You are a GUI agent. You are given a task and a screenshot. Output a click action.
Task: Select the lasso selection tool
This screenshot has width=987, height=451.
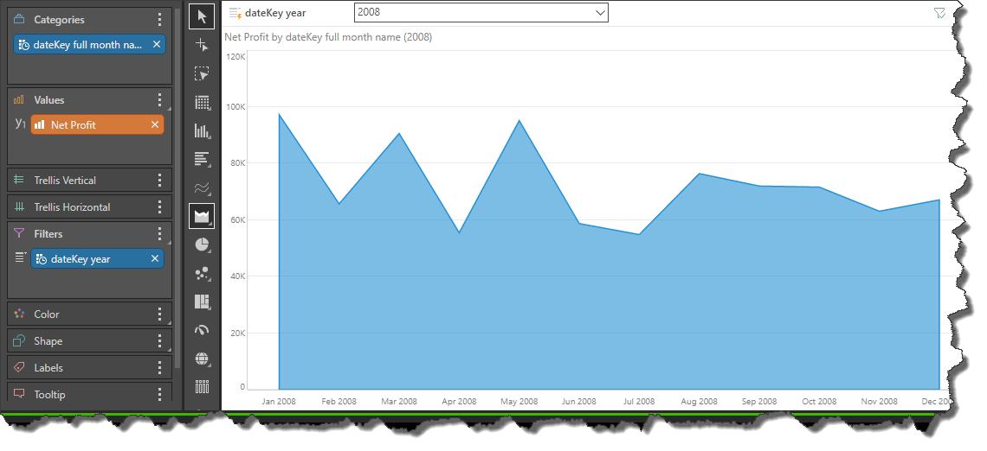[x=202, y=74]
